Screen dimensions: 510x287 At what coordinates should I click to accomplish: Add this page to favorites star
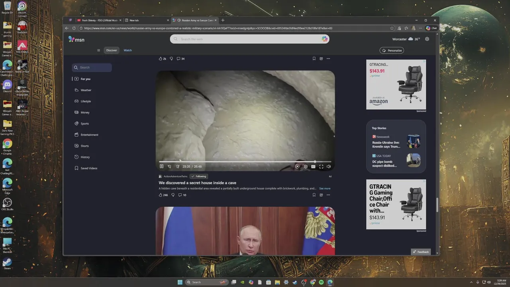(x=392, y=28)
